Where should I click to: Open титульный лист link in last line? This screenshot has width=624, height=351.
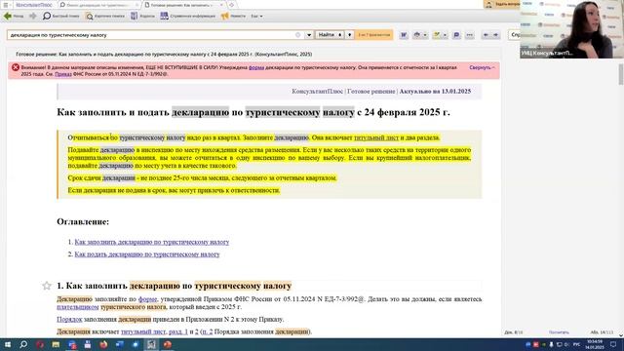point(143,331)
